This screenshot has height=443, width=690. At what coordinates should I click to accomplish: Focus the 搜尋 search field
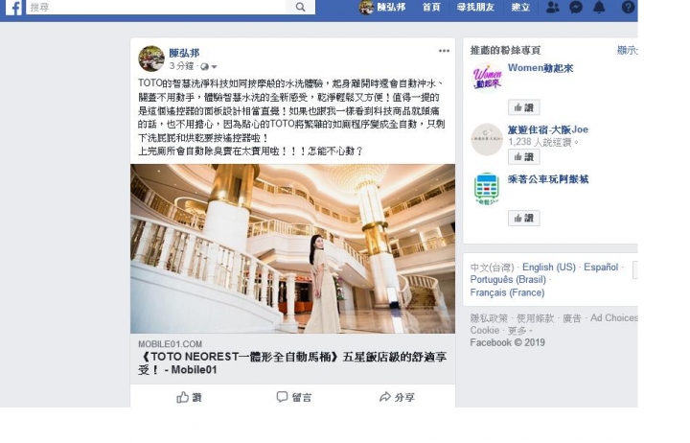(x=156, y=7)
